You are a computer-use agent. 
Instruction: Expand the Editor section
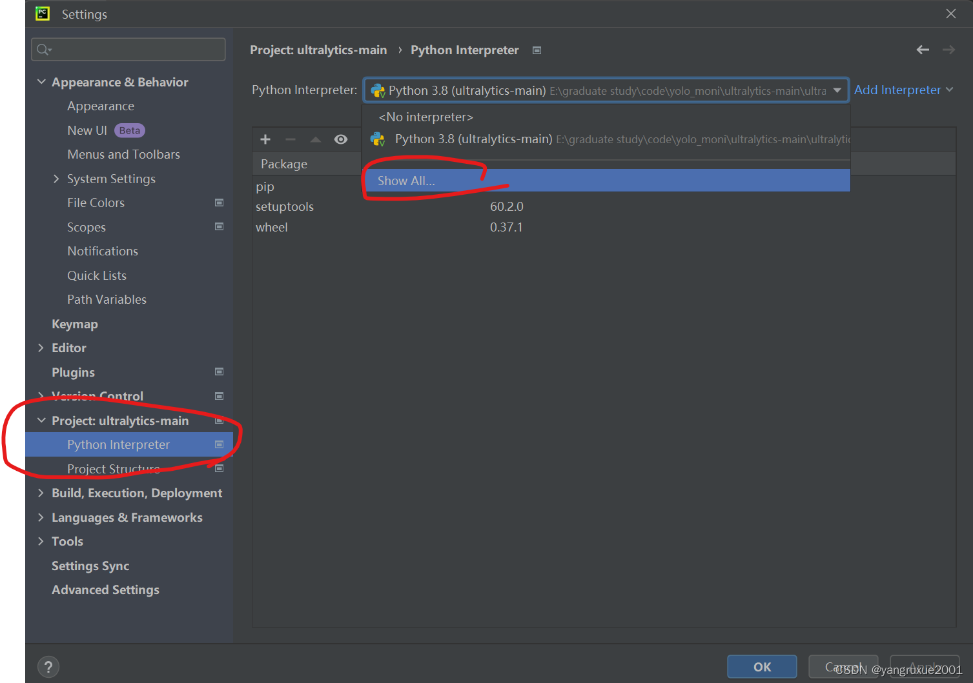(x=41, y=348)
